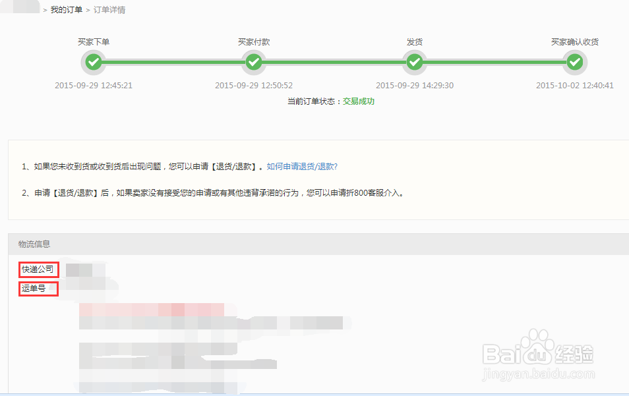This screenshot has height=396, width=629.
Task: Click the 订单详情 breadcrumb item
Action: 110,10
